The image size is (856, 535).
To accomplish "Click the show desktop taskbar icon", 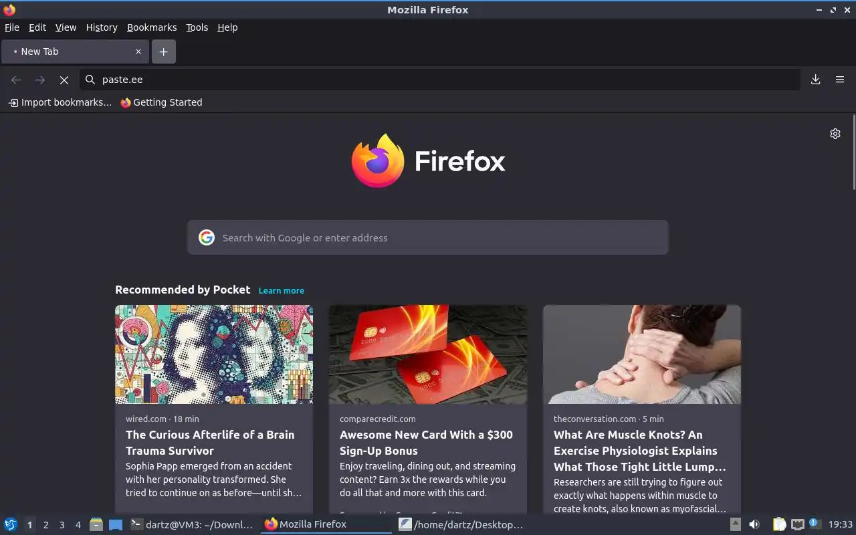I will point(116,524).
